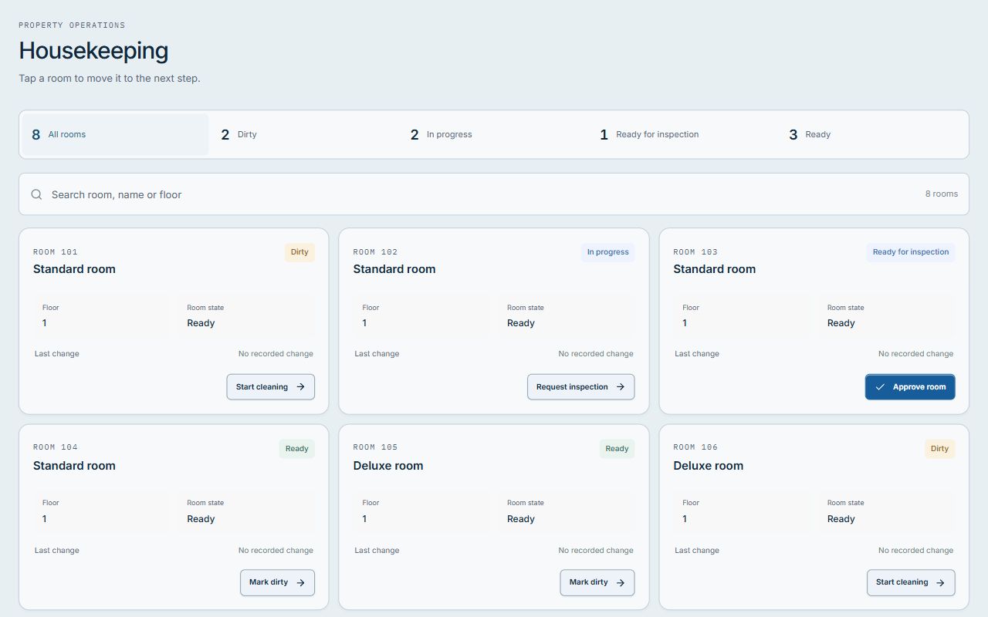The height and width of the screenshot is (617, 988).
Task: Click the arrow icon on Room 106's Start cleaning
Action: 941,582
